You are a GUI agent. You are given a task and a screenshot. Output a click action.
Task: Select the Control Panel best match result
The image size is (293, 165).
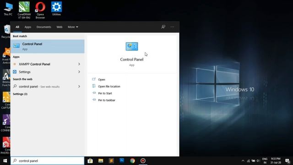point(48,46)
